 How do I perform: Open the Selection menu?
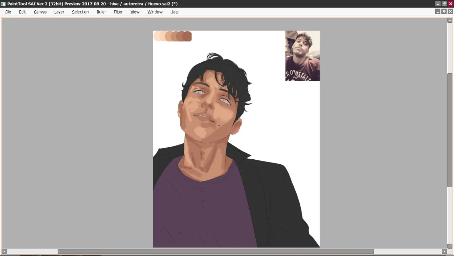[80, 12]
